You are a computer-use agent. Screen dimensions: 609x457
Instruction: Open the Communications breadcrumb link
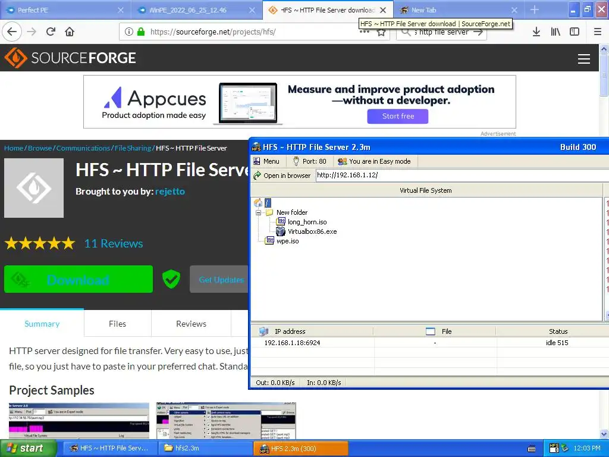click(83, 148)
